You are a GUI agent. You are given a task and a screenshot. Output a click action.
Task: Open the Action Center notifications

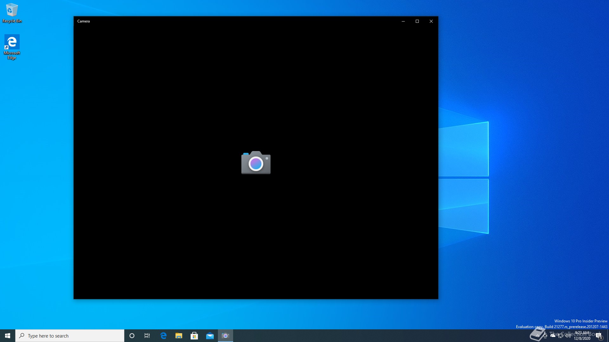[599, 336]
